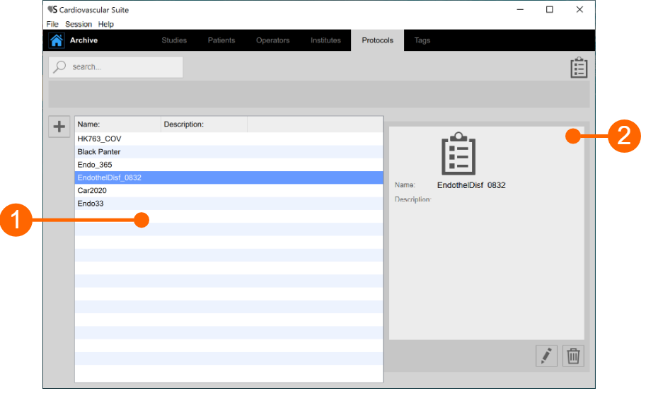Click the magnifier search icon

coord(60,67)
